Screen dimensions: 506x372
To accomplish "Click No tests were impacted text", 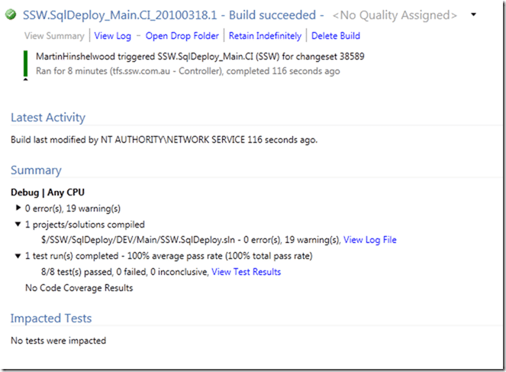I will pyautogui.click(x=59, y=341).
